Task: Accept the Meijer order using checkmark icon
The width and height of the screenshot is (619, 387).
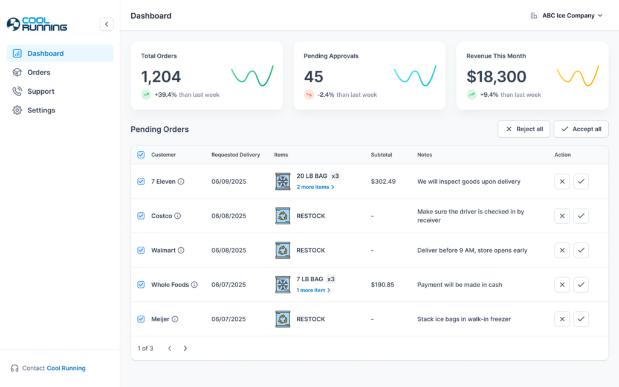Action: coord(581,319)
